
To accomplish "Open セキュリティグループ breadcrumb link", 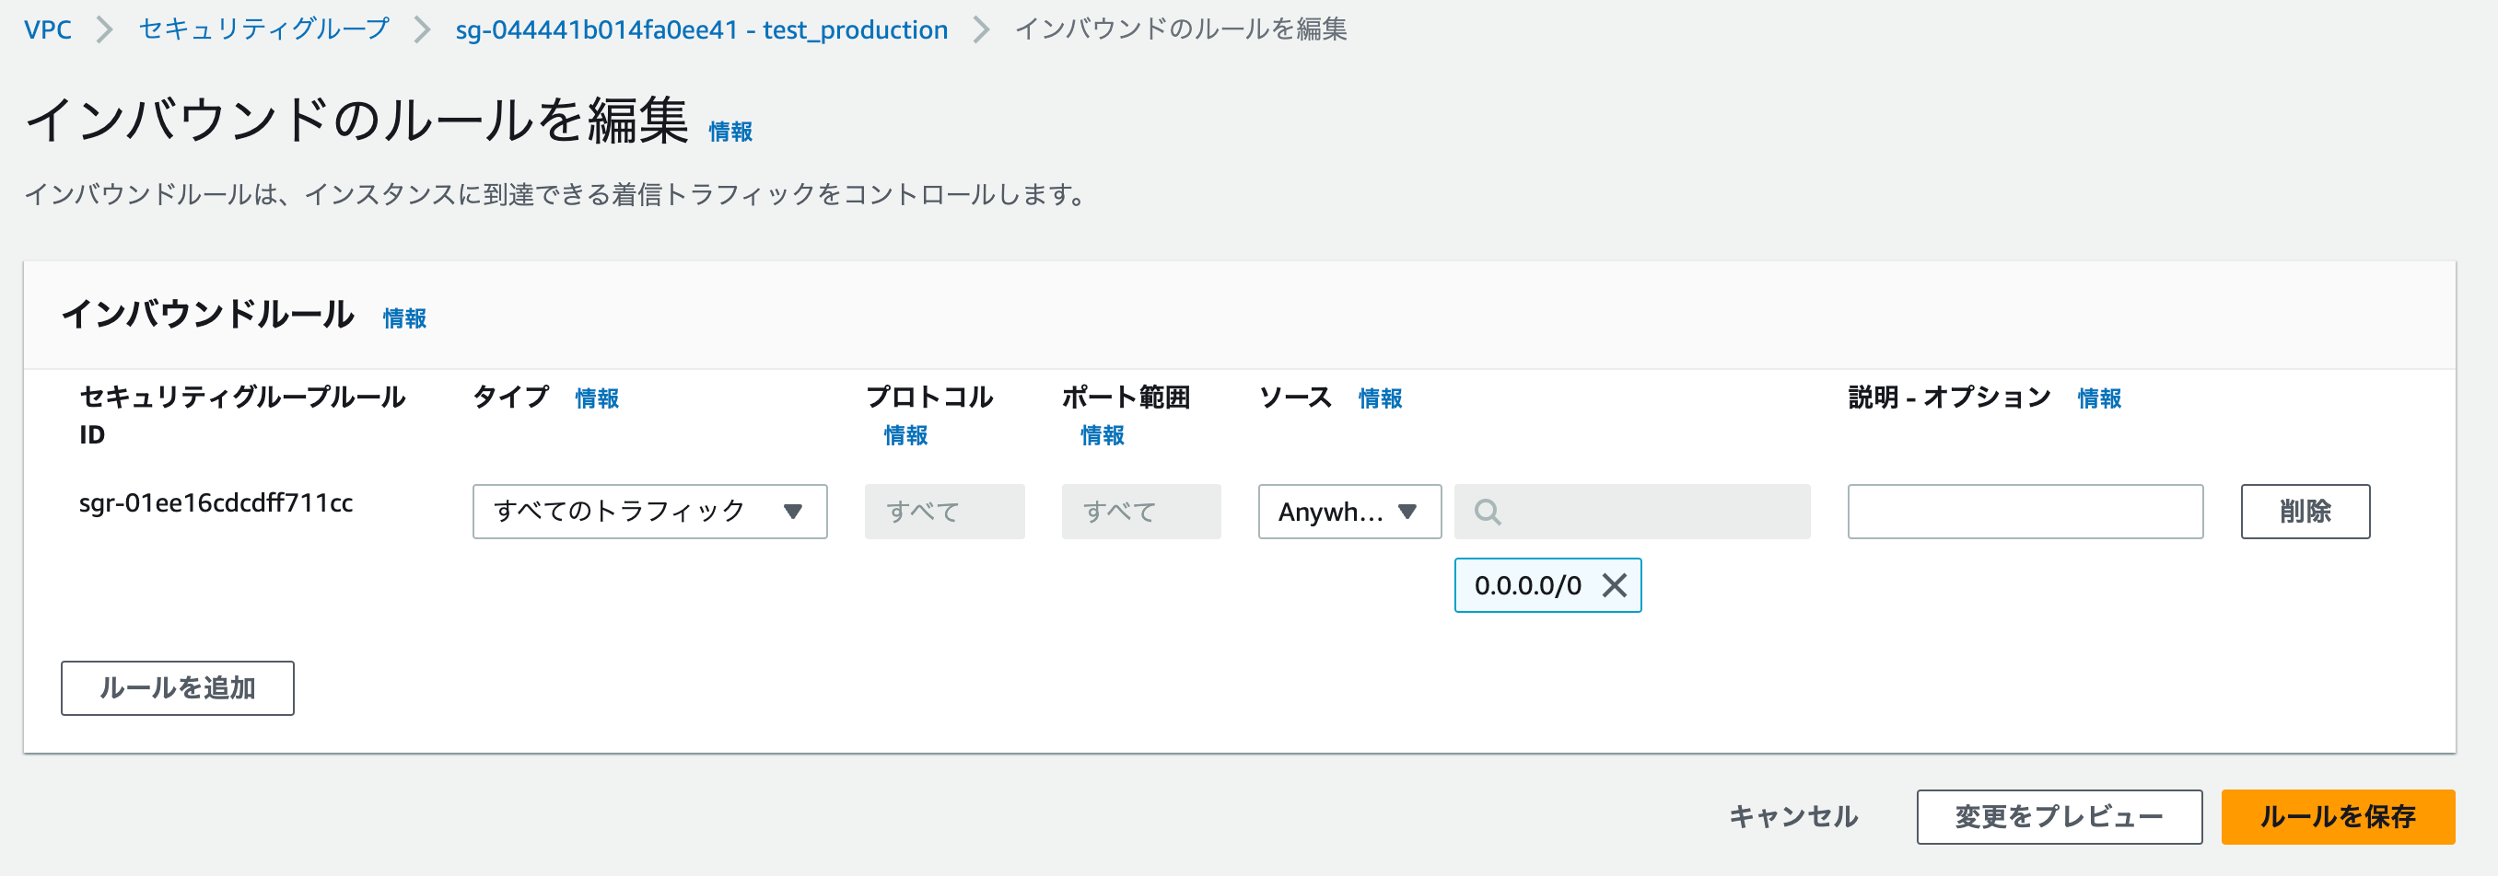I will (x=263, y=29).
